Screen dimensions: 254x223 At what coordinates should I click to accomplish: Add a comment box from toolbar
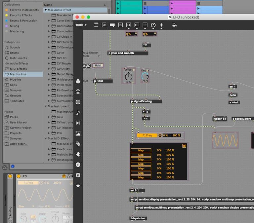click(112, 25)
